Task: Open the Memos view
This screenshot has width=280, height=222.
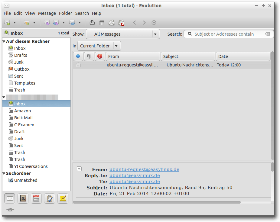Action: pyautogui.click(x=63, y=198)
